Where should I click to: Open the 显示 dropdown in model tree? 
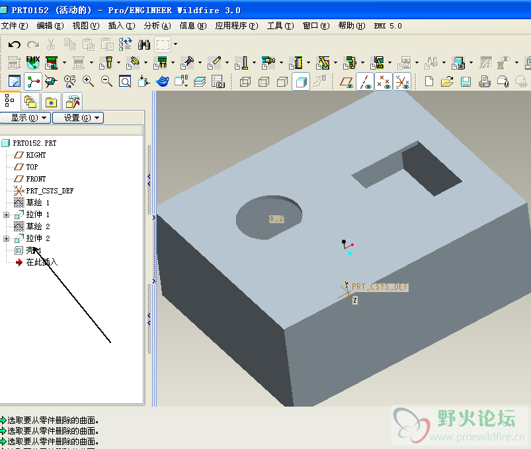pos(26,118)
